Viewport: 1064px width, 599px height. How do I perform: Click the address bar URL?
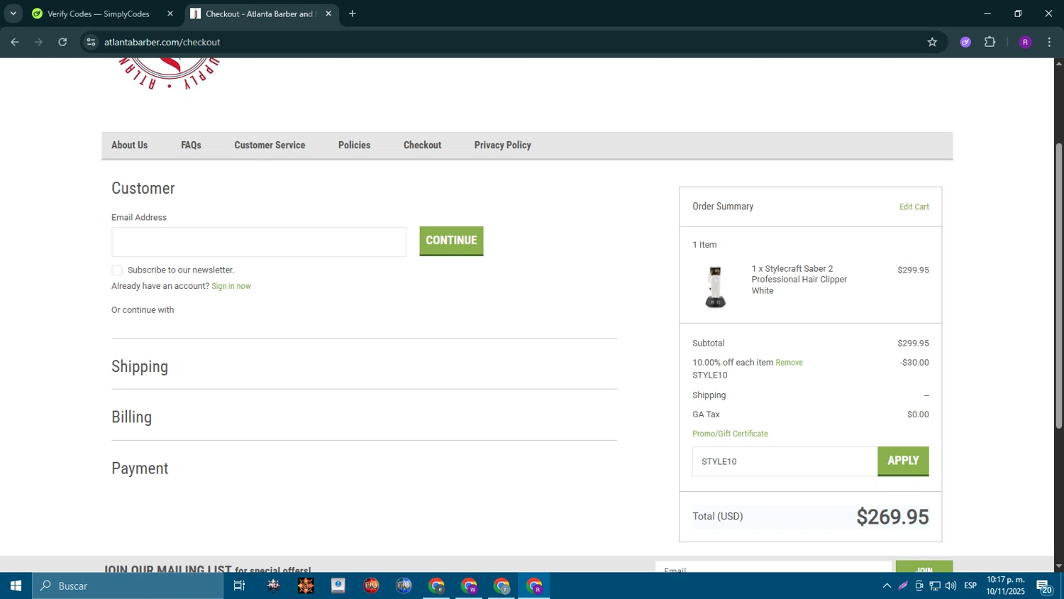click(x=162, y=42)
